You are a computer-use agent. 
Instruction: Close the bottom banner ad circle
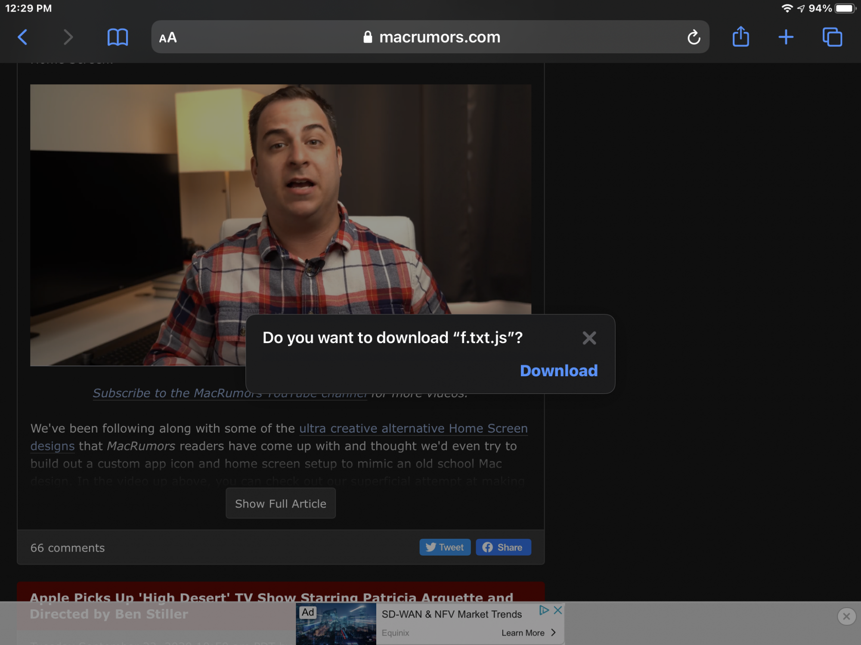coord(846,616)
